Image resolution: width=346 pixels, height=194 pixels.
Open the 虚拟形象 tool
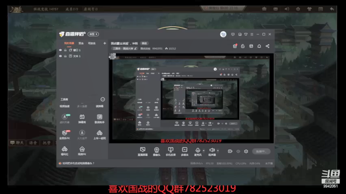pos(64,119)
